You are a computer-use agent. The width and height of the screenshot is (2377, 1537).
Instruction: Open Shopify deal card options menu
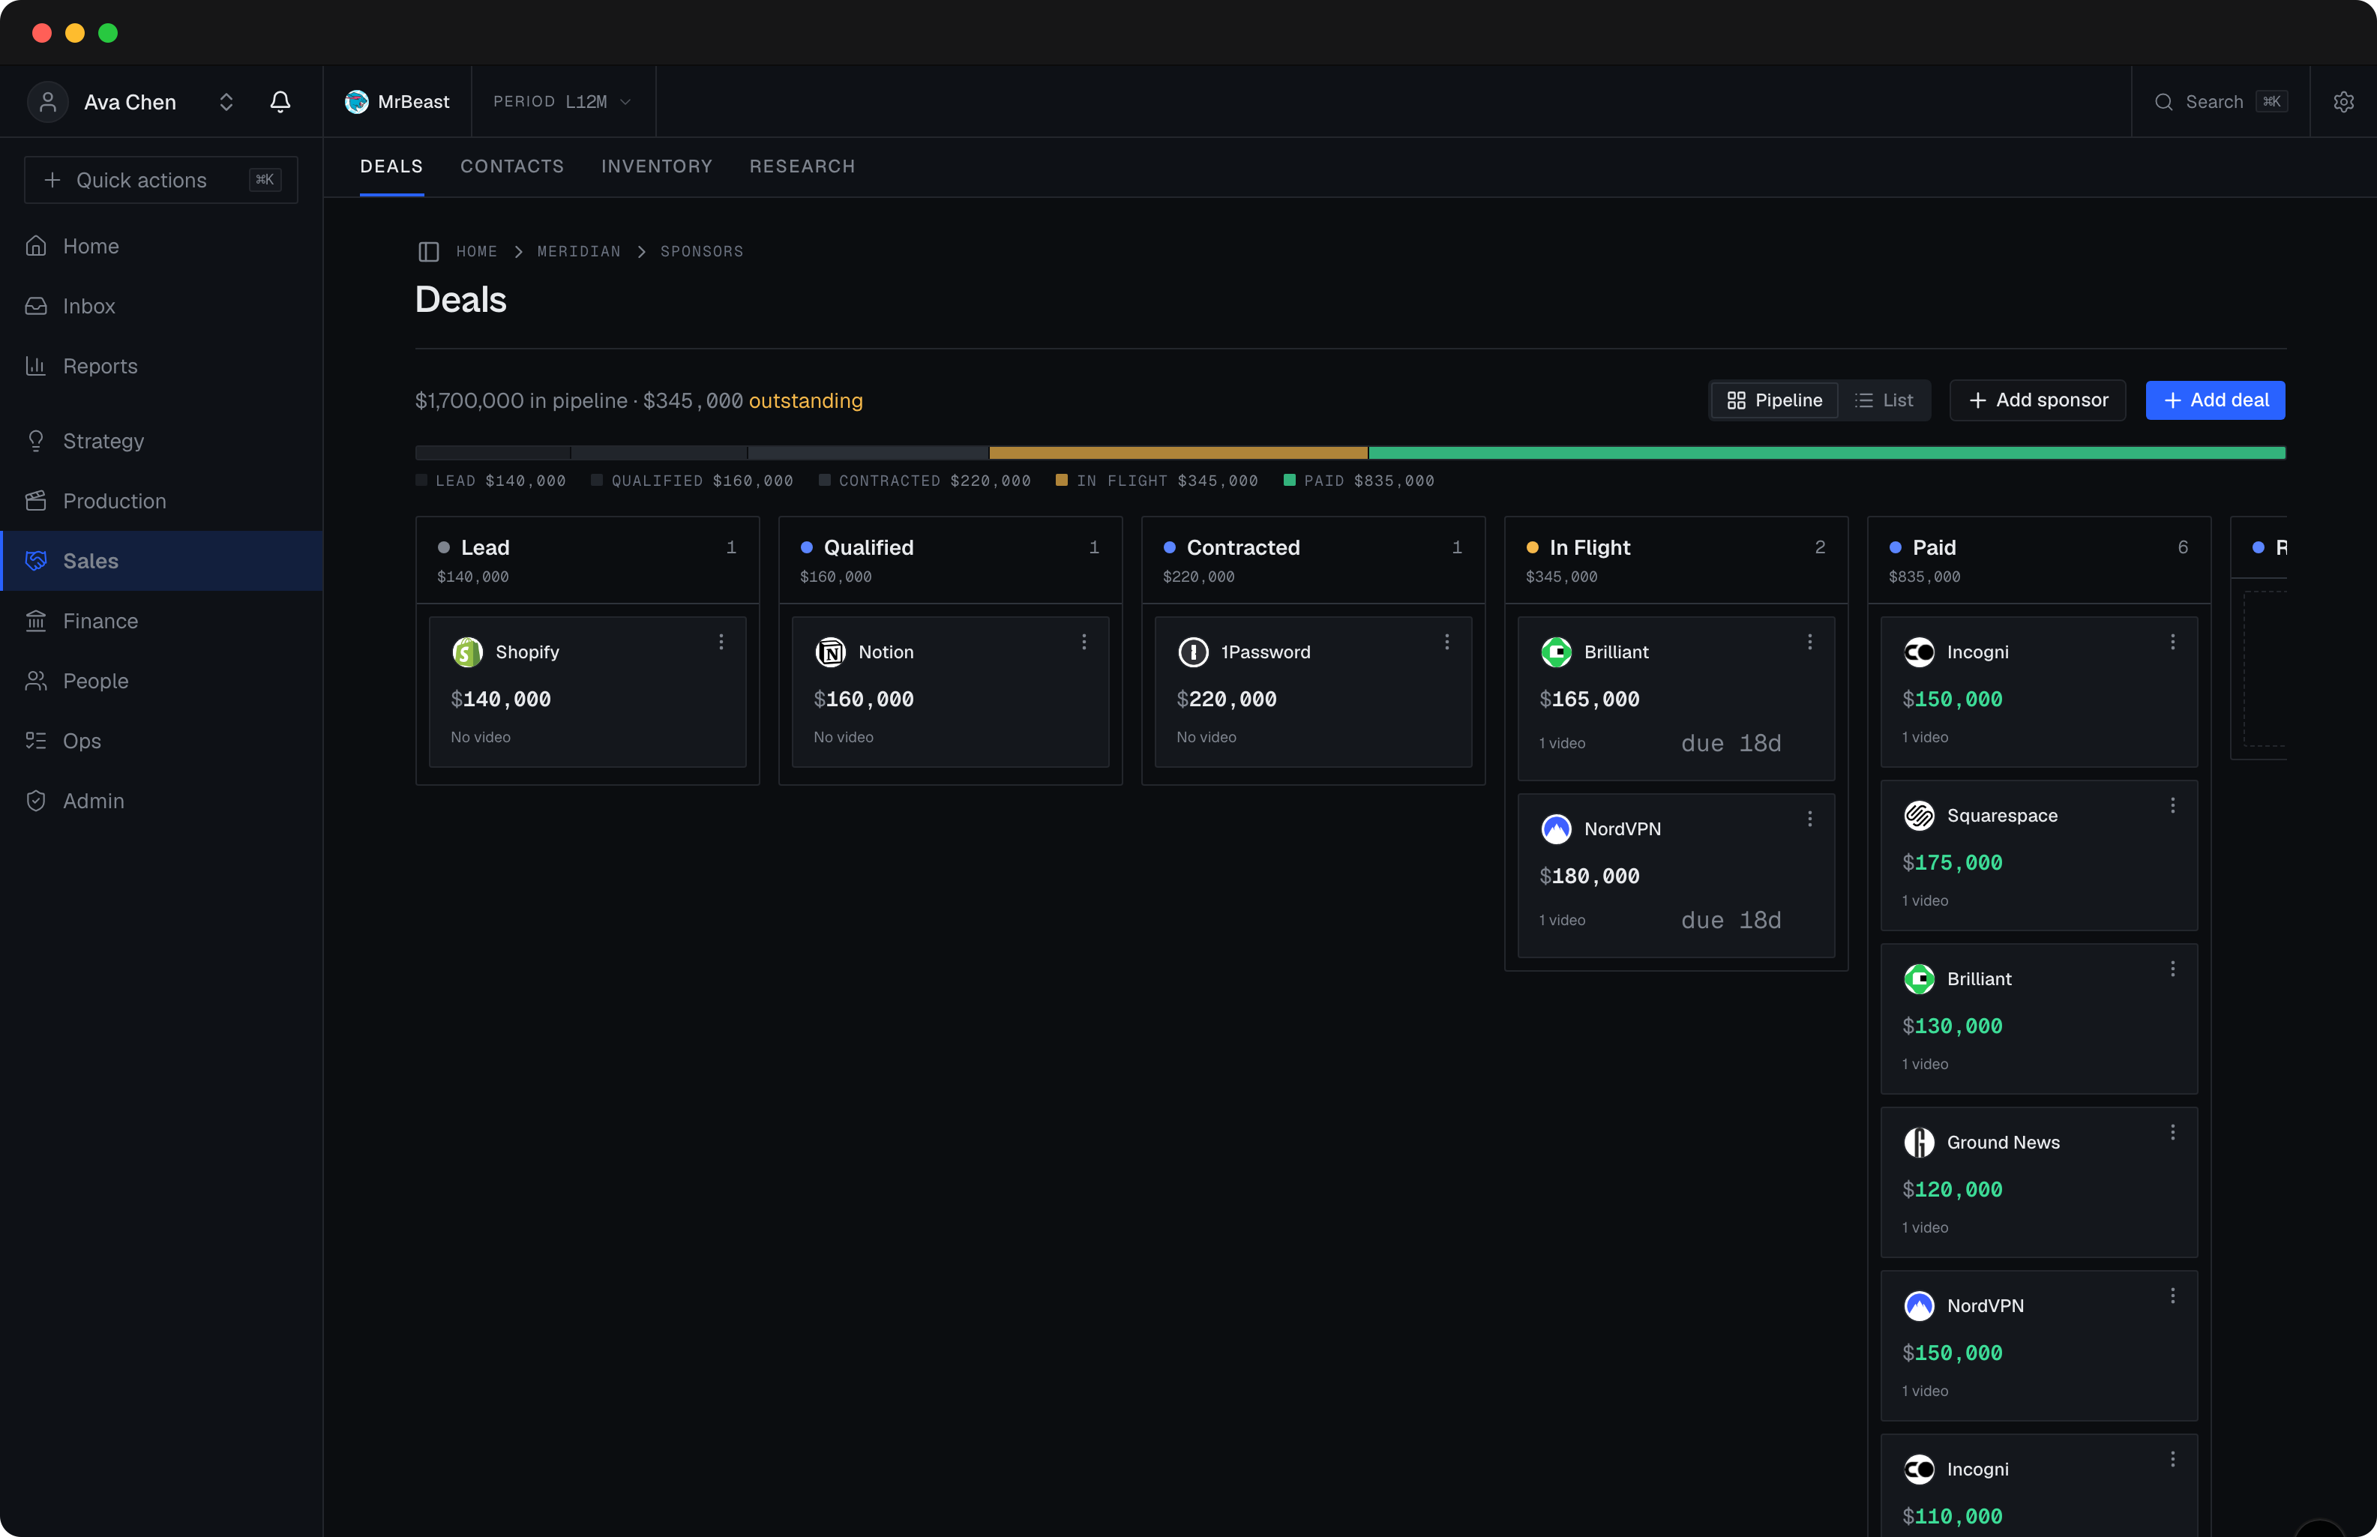tap(721, 642)
